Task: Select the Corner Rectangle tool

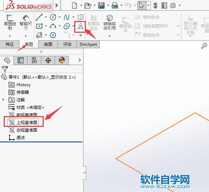Action: (39, 26)
